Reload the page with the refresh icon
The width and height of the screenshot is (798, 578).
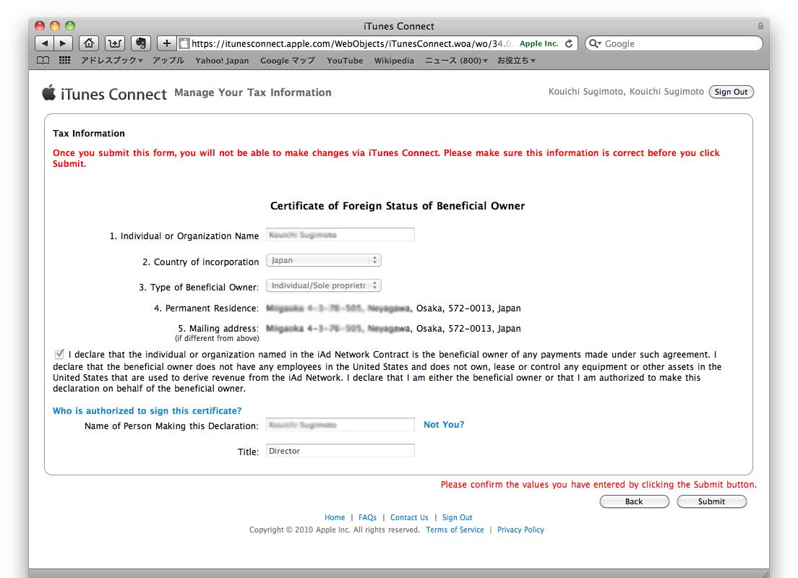tap(569, 43)
